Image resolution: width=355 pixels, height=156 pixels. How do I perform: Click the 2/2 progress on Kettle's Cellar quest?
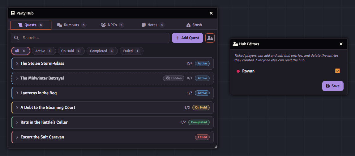click(183, 122)
